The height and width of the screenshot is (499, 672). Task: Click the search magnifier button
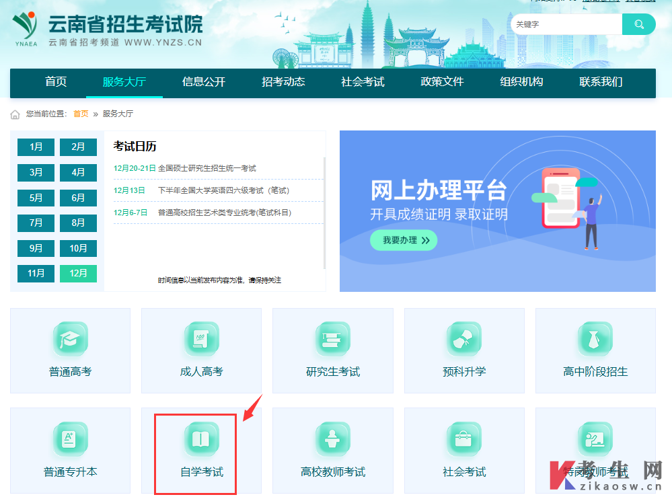coord(638,24)
